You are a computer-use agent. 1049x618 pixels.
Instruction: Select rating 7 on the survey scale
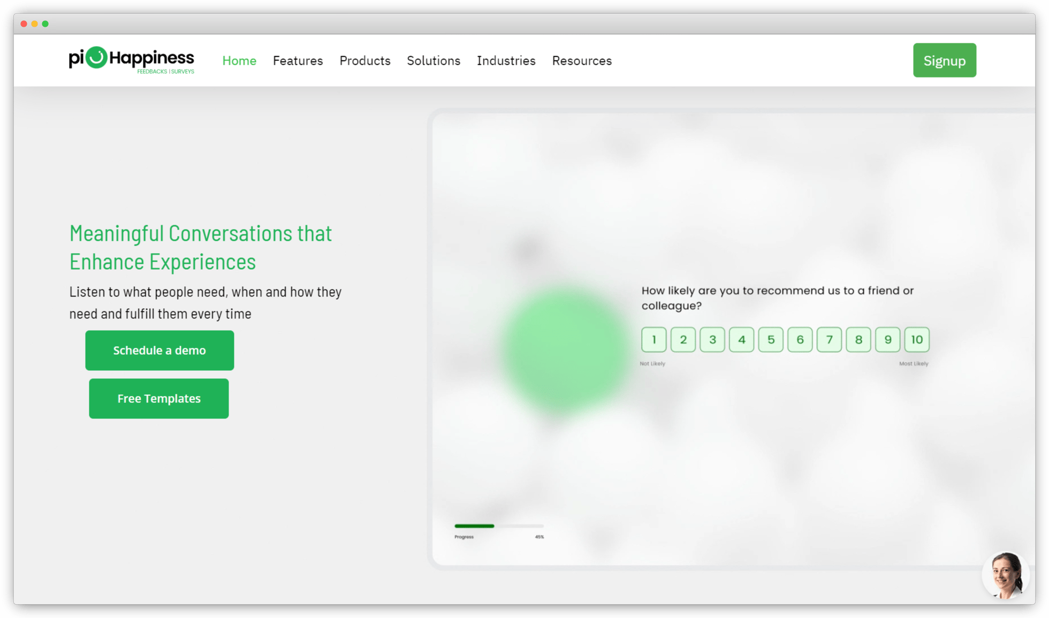829,339
